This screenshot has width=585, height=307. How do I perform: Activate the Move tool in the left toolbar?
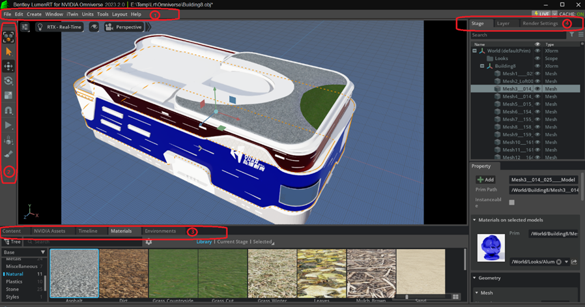click(8, 66)
